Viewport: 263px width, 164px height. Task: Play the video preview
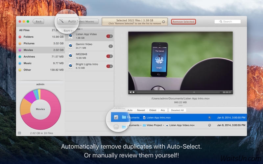[134, 92]
